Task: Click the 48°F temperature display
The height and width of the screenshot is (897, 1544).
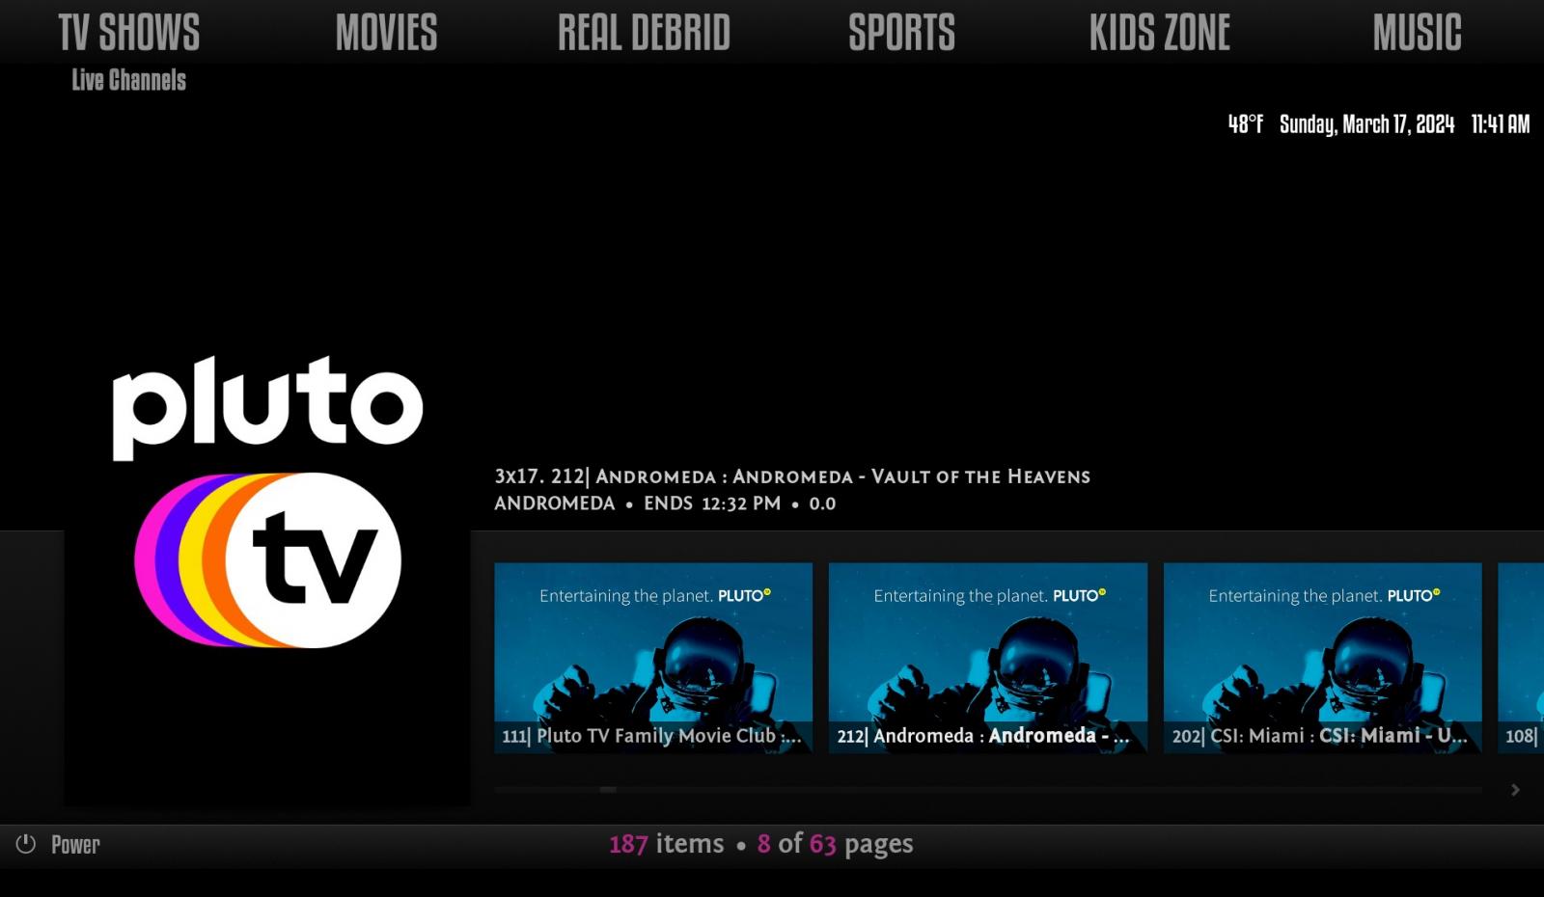Action: (x=1245, y=123)
